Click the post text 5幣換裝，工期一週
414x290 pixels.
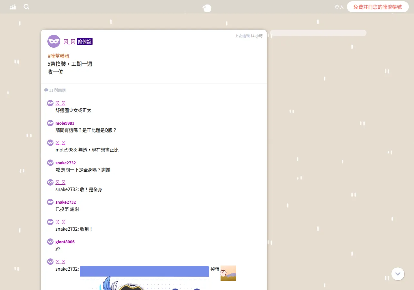[70, 64]
